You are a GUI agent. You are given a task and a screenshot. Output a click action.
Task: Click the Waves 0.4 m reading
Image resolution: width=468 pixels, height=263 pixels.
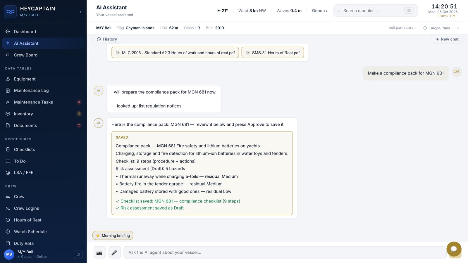click(289, 11)
